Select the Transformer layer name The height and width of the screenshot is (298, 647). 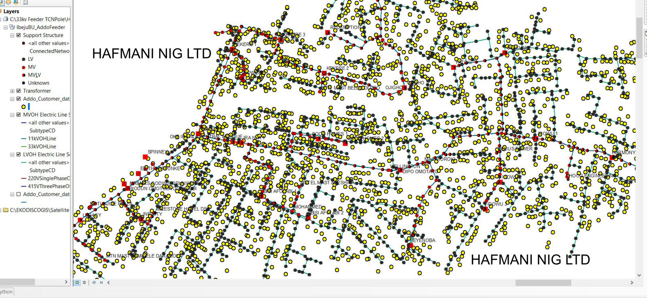point(37,91)
